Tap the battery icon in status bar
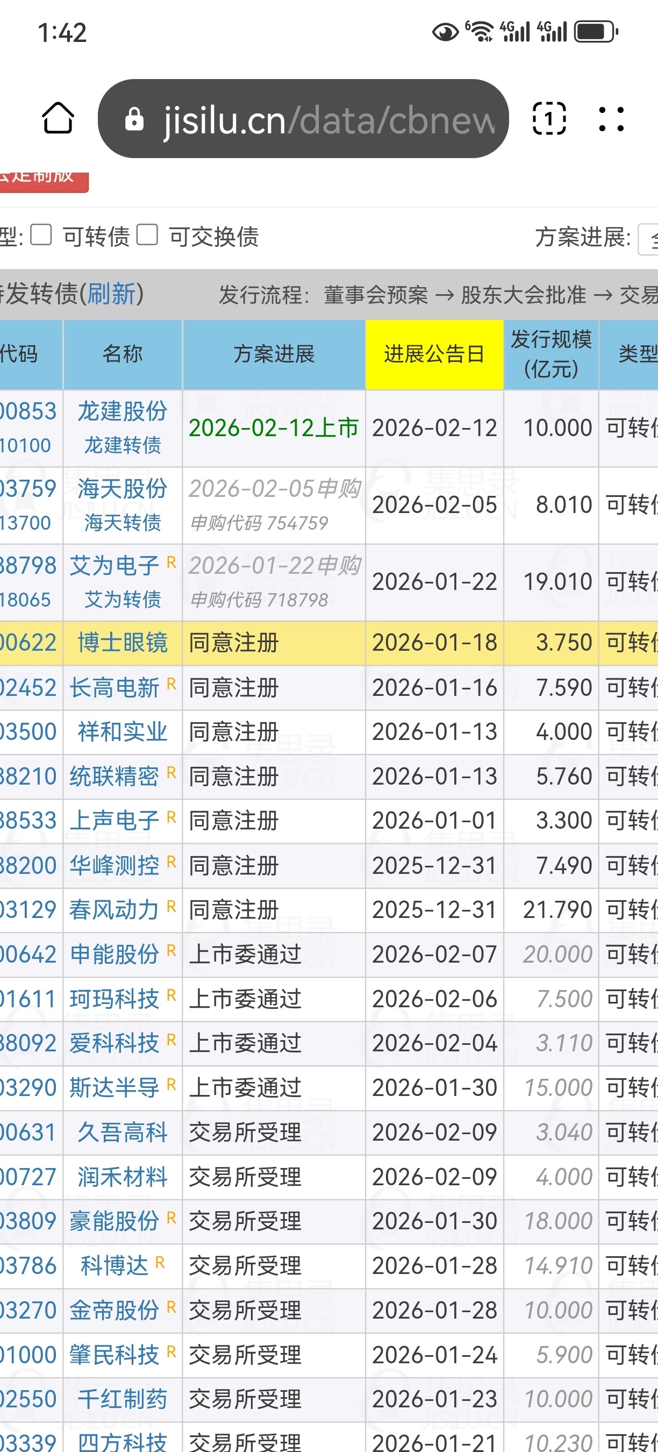Viewport: 658px width, 1452px height. [596, 32]
